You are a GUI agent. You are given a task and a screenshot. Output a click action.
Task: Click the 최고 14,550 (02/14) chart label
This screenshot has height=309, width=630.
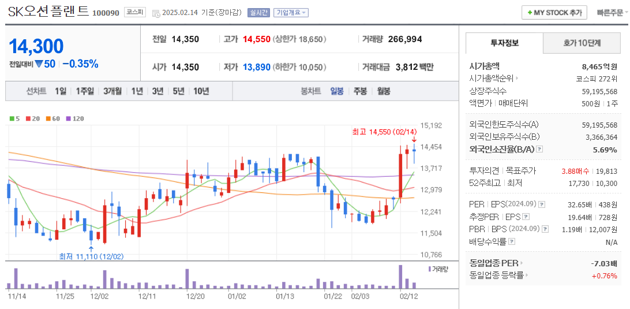click(384, 132)
